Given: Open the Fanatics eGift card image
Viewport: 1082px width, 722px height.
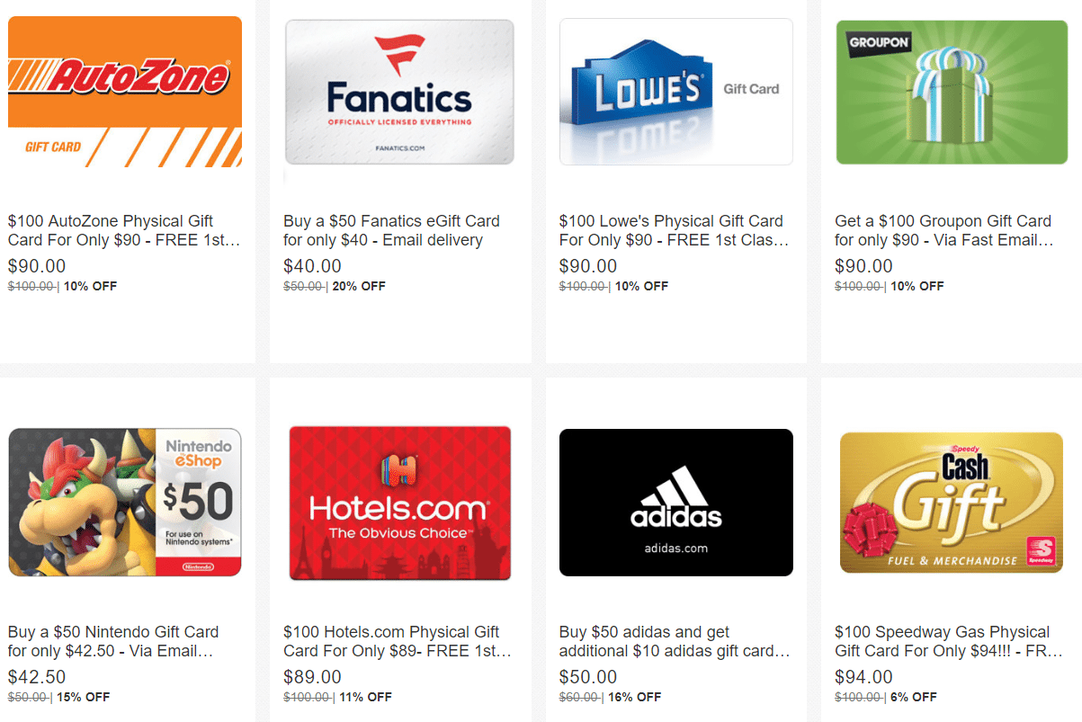Looking at the screenshot, I should point(399,92).
